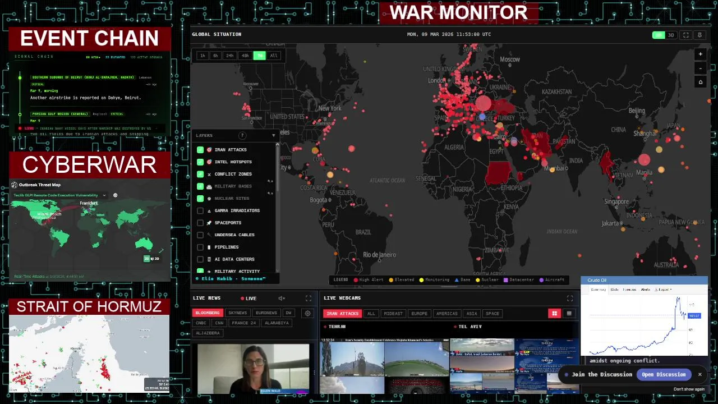The image size is (718, 404).
Task: Expand the Live Webcams panel to fullscreen
Action: [570, 298]
